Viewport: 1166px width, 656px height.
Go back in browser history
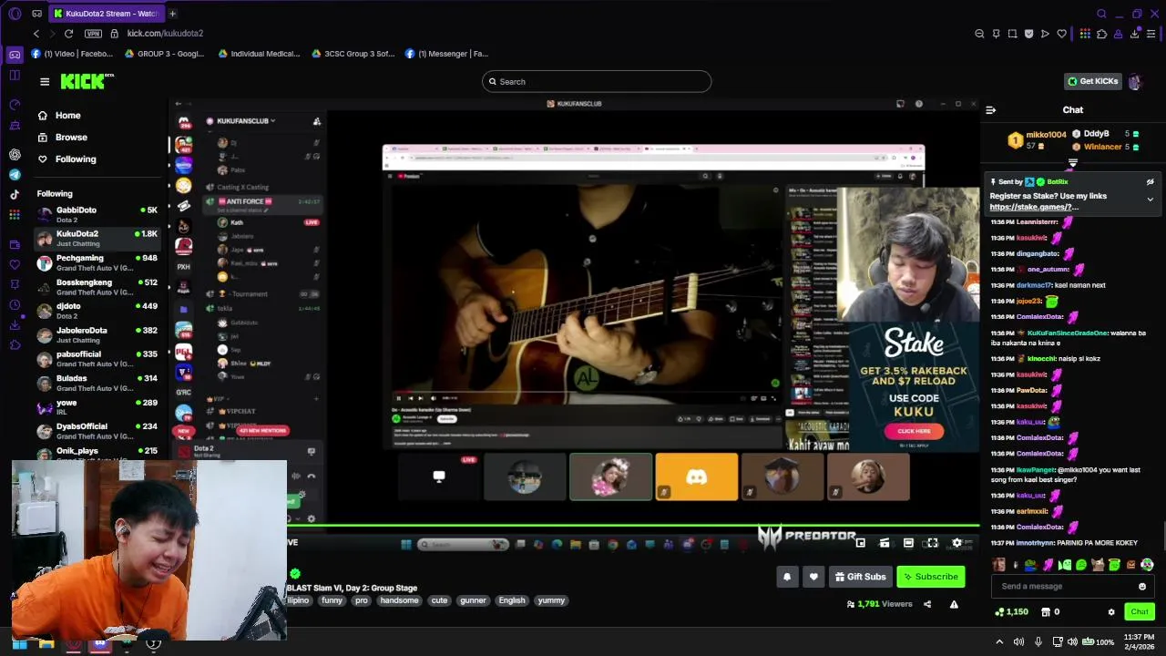36,34
